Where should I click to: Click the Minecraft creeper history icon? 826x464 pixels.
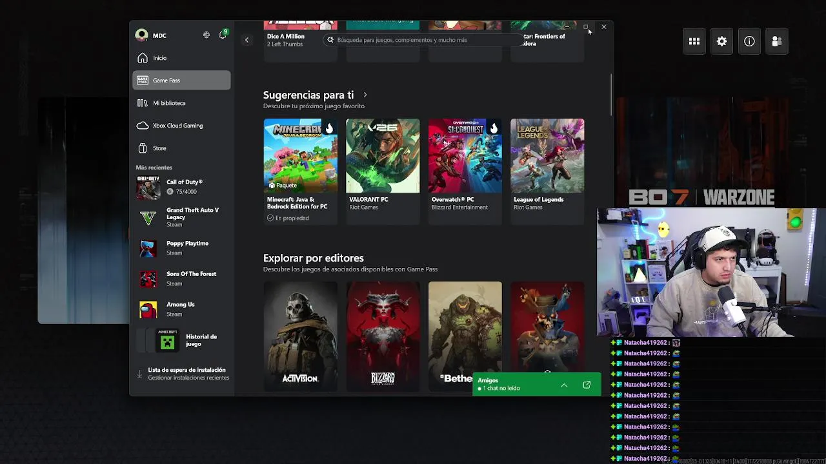point(168,341)
